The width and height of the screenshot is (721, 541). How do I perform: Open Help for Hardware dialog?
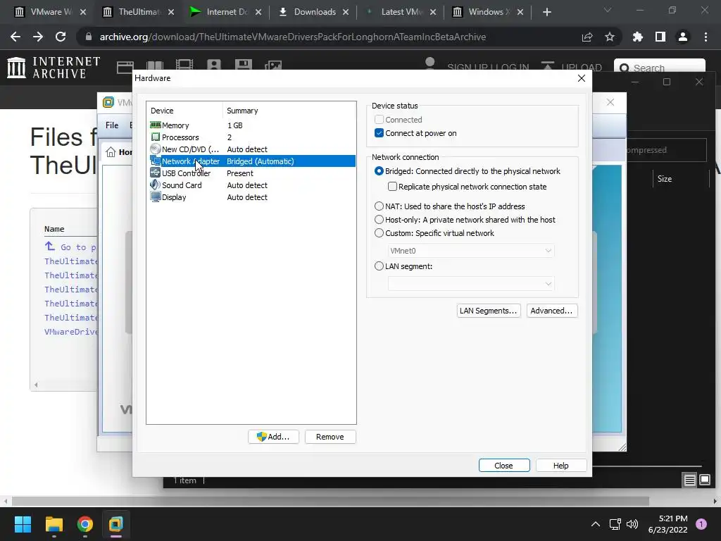(x=560, y=466)
